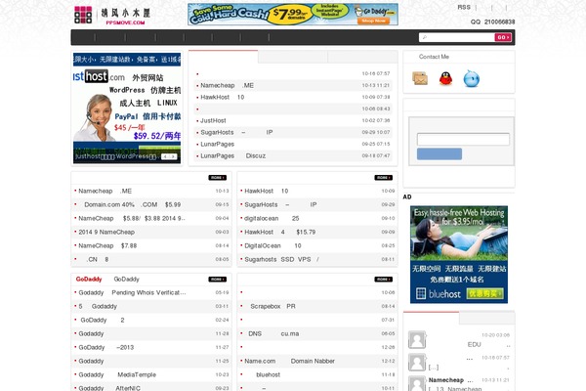The width and height of the screenshot is (586, 391).
Task: Open the blue bird microblog icon
Action: [472, 78]
